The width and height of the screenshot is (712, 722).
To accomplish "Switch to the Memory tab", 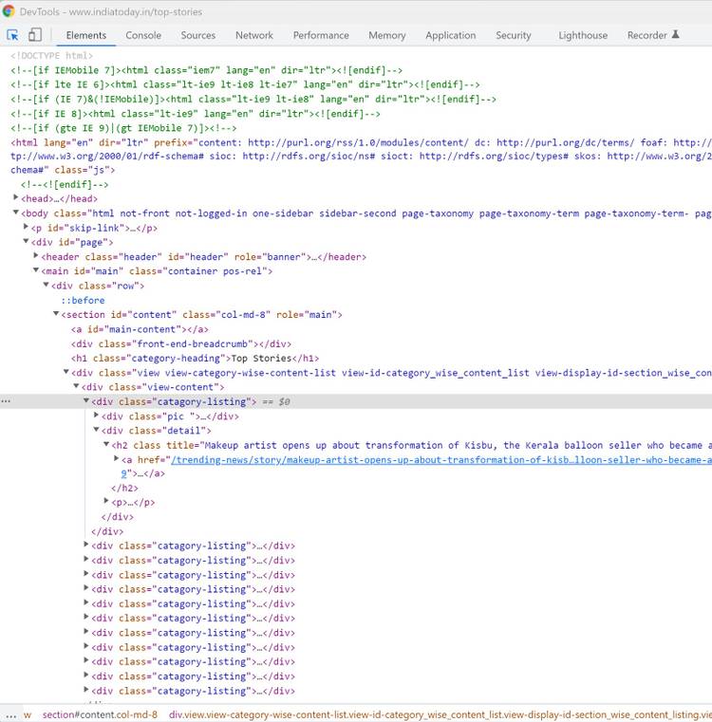I will point(387,35).
